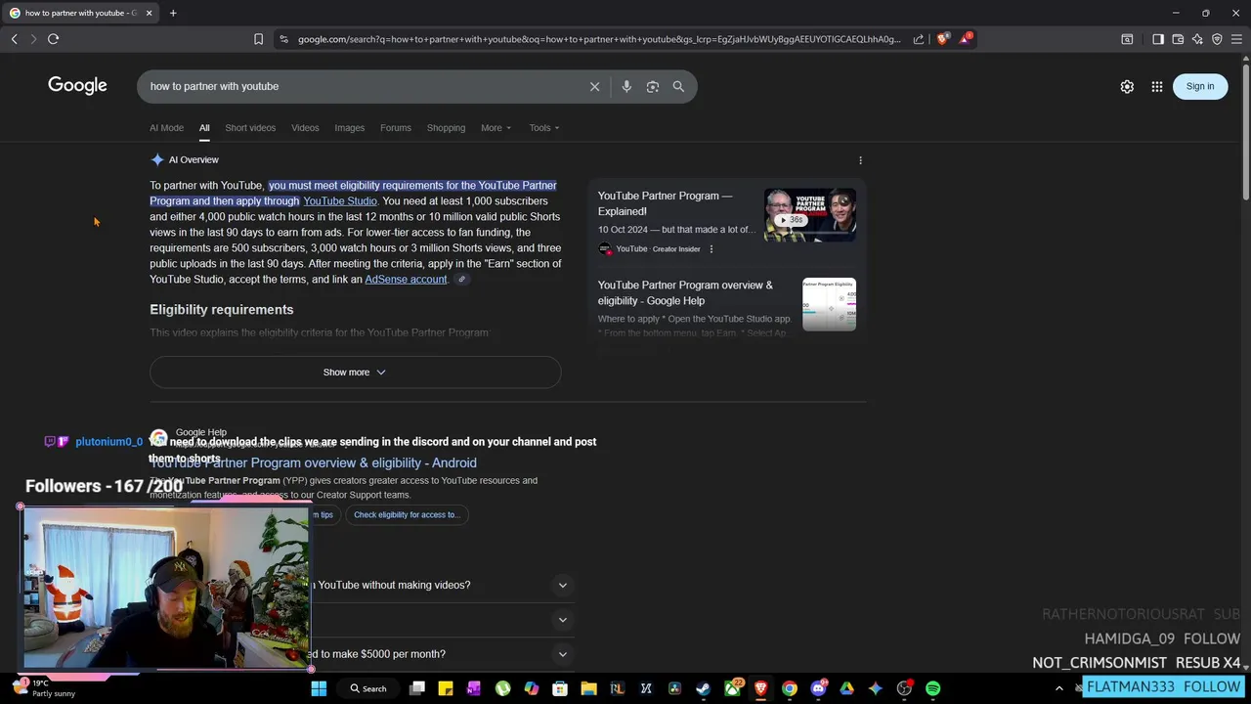The image size is (1251, 704).
Task: Open the Partner Program eligibility thumbnail image
Action: click(x=829, y=304)
